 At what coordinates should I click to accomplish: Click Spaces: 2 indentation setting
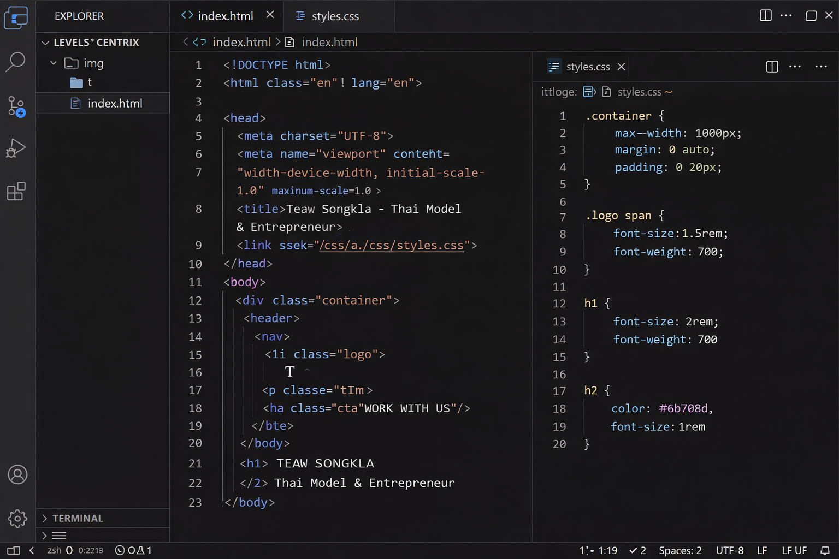[680, 550]
